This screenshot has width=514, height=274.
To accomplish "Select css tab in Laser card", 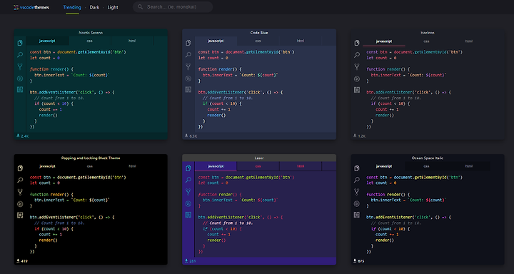I will coord(258,166).
